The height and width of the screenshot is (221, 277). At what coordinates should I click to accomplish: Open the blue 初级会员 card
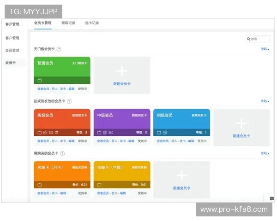point(181,122)
